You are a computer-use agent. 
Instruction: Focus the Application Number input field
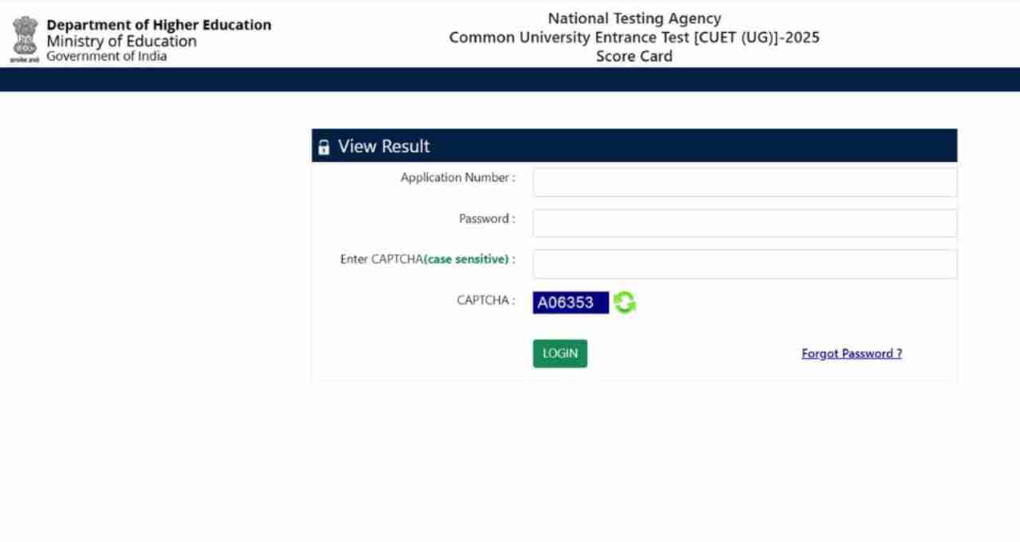click(x=745, y=183)
